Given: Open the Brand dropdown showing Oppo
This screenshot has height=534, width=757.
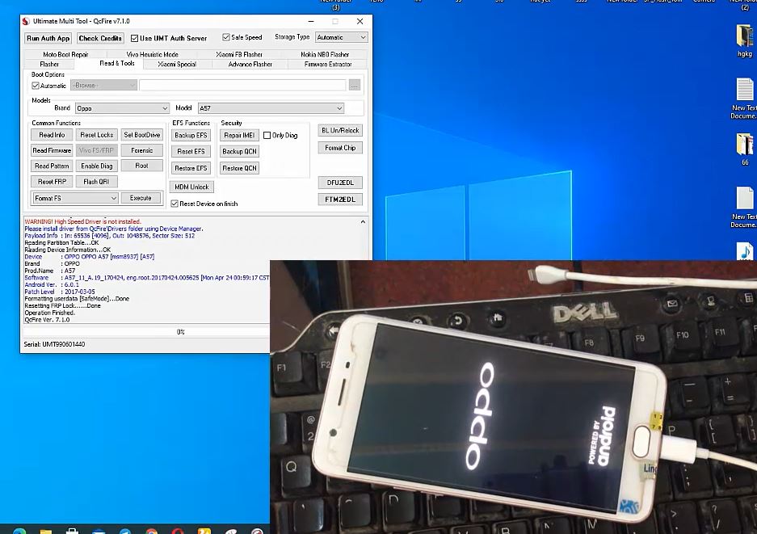Looking at the screenshot, I should 122,108.
